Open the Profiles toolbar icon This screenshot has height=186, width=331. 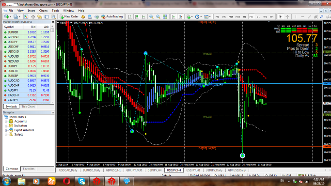pyautogui.click(x=16, y=16)
